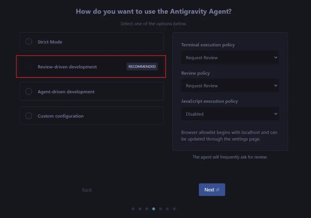311x218 pixels.
Task: Click the Agent-driven development label text
Action: pyautogui.click(x=66, y=92)
